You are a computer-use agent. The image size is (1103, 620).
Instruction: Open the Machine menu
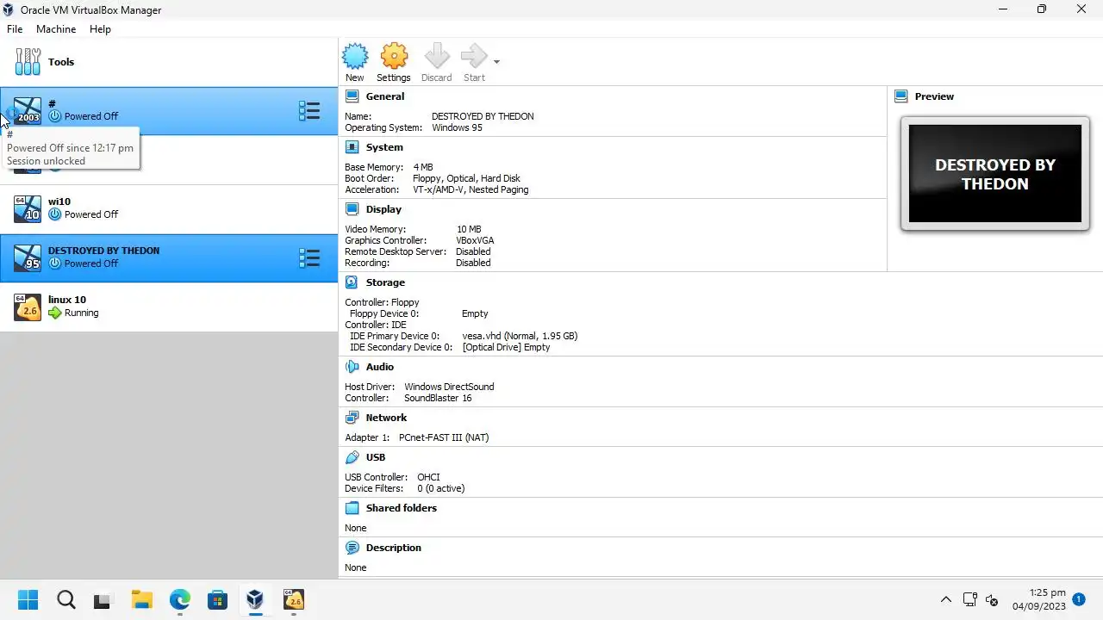coord(56,28)
